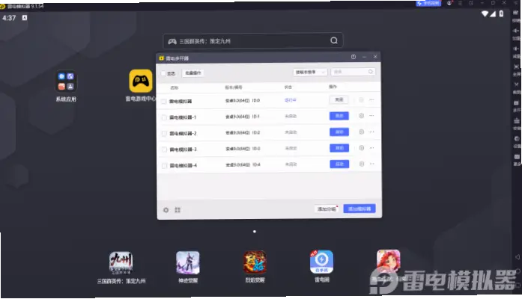Click the magnifier icon in instance search
The width and height of the screenshot is (522, 299).
coord(371,72)
